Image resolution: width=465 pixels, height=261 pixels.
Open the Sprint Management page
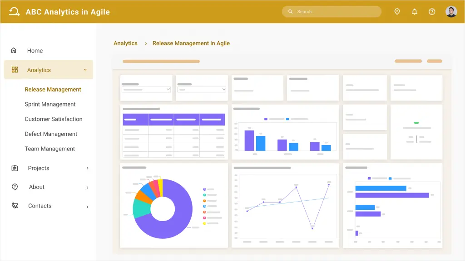pos(50,104)
